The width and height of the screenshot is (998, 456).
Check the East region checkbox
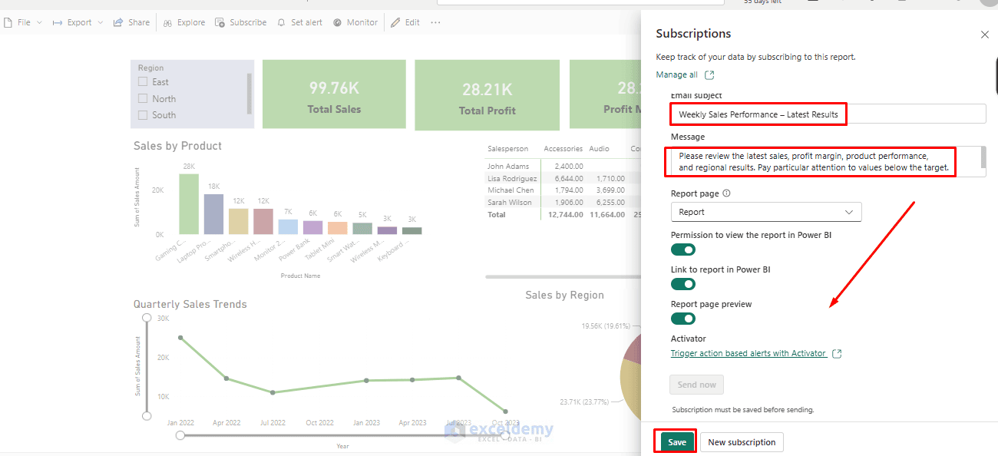tap(143, 82)
